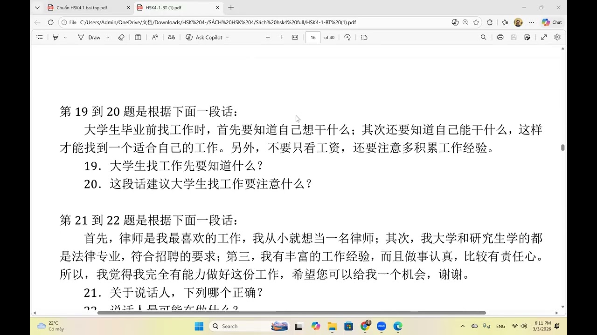The image size is (597, 335).
Task: Open Copilot Chat sidebar
Action: point(552,22)
